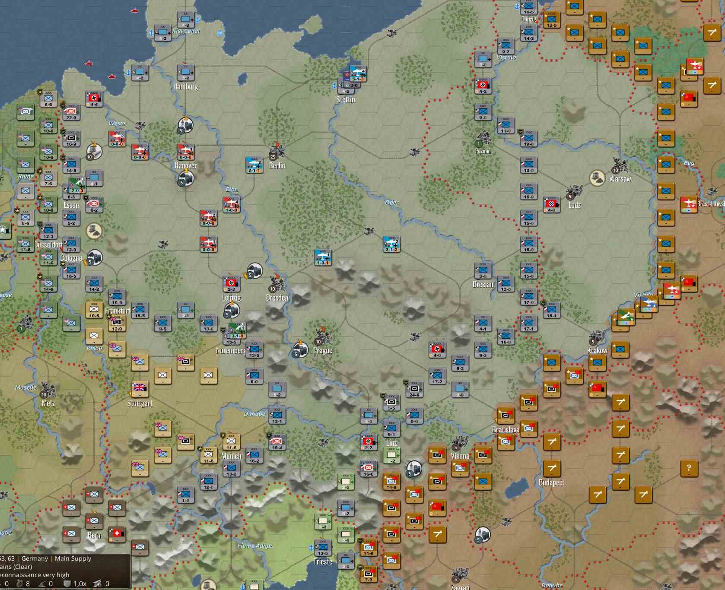This screenshot has width=725, height=590.
Task: Choose the 1-0-1 air unit
Action: point(323,257)
